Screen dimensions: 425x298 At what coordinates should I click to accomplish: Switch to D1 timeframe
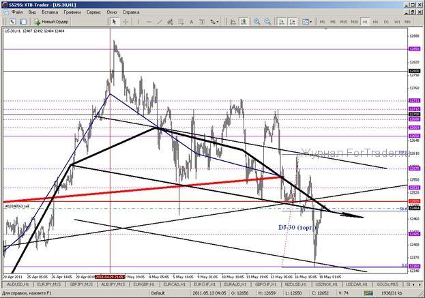click(x=386, y=22)
